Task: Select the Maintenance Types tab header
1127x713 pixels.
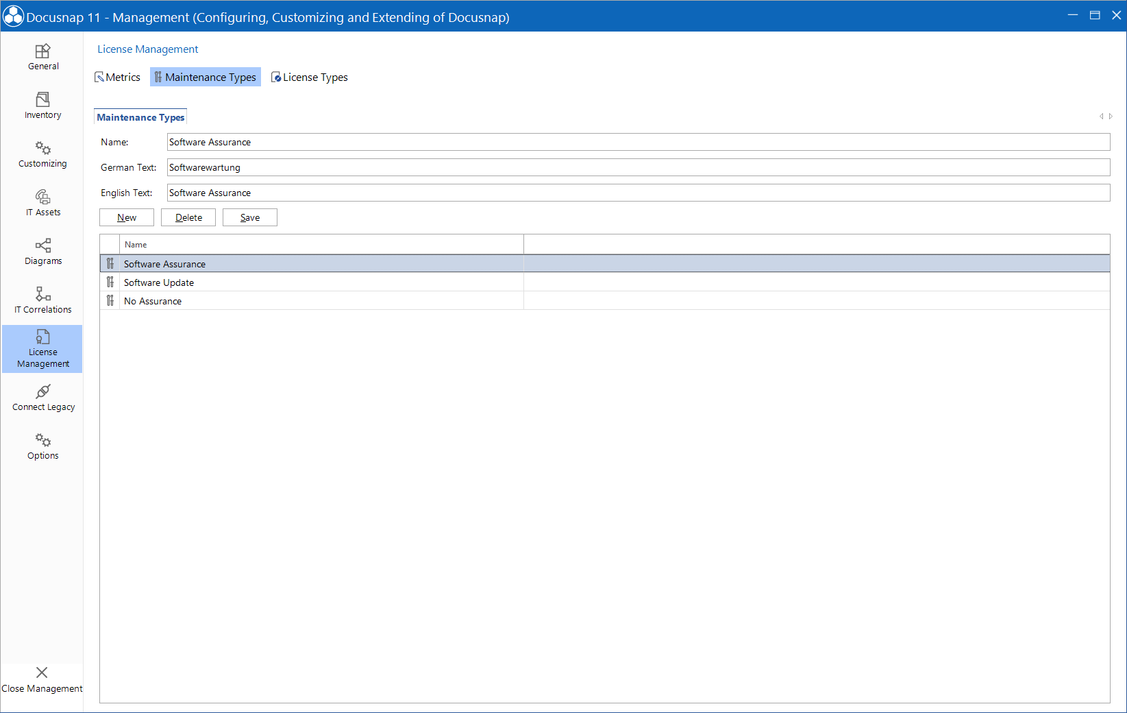Action: (140, 117)
